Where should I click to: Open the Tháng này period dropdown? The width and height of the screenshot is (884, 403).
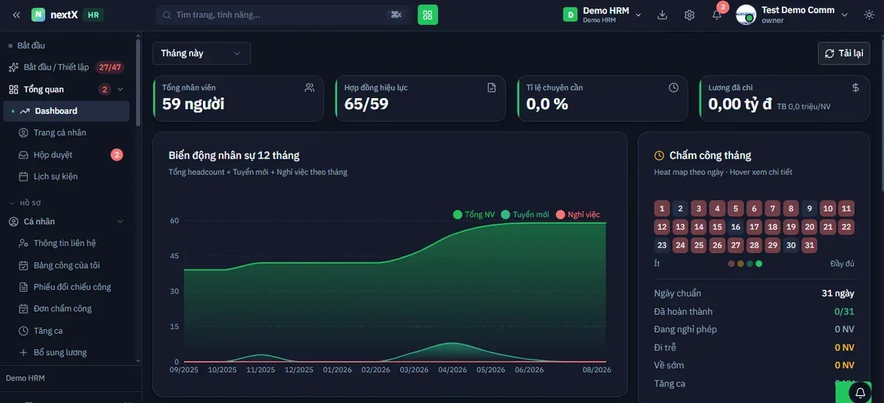(201, 53)
